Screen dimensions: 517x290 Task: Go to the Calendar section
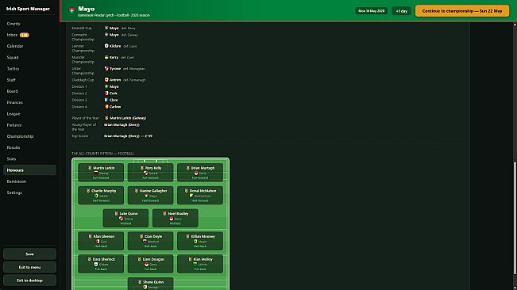(x=29, y=46)
